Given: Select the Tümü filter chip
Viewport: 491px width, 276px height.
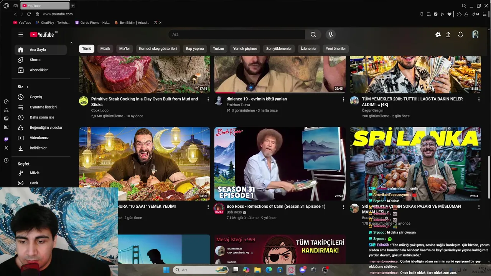Looking at the screenshot, I should point(87,49).
